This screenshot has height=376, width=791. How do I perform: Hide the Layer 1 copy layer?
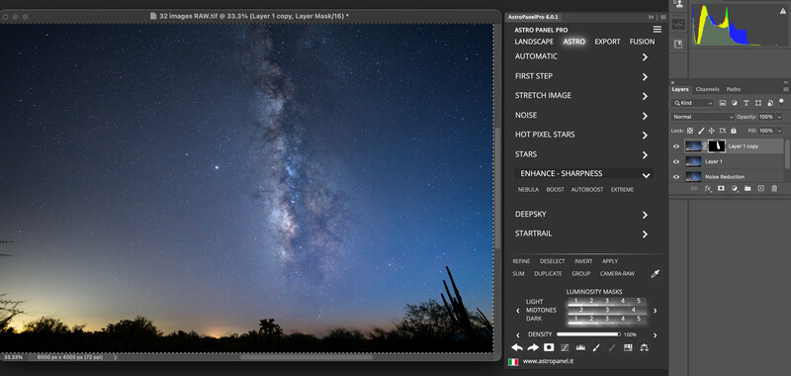click(676, 146)
